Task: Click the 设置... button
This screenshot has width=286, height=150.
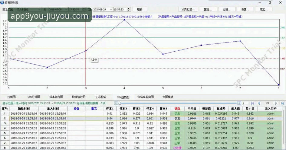Action: click(x=245, y=9)
